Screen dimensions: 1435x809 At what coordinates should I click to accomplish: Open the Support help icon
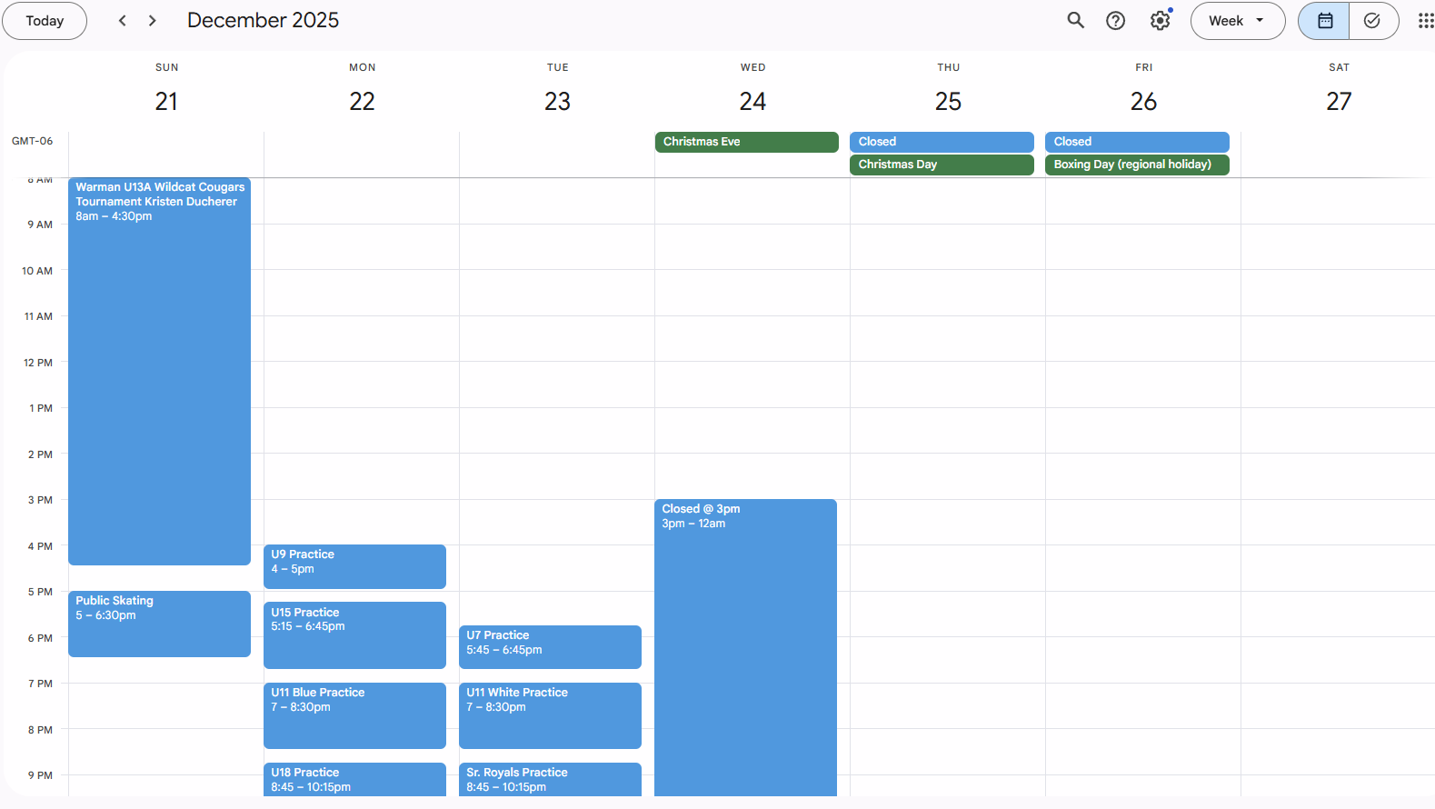coord(1115,21)
